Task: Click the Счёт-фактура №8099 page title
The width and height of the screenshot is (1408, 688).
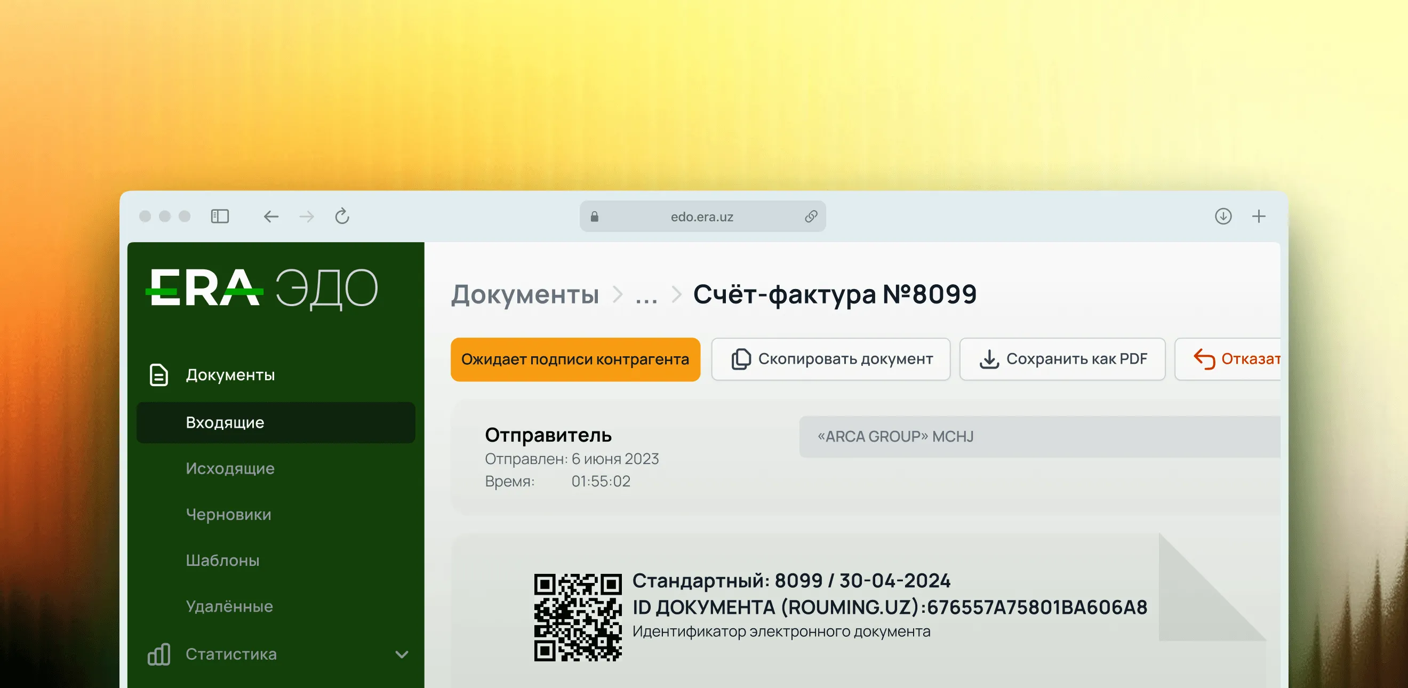Action: (x=835, y=294)
